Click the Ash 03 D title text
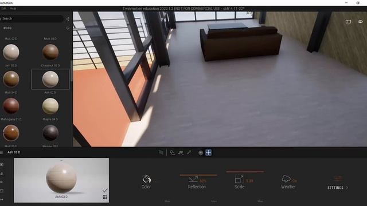Viewport: 367px width, 206px height. pos(14,152)
